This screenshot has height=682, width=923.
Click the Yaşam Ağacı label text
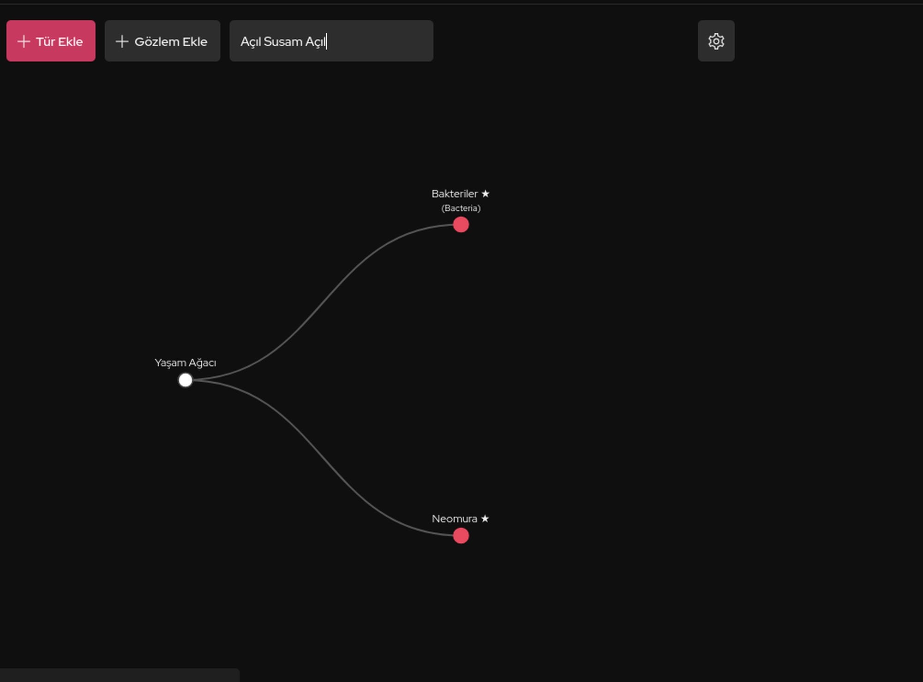(x=185, y=363)
